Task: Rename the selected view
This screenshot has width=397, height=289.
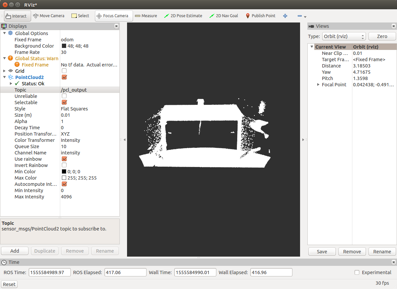Action: 382,252
